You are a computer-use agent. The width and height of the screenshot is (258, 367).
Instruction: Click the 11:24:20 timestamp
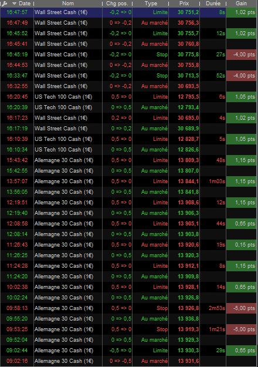click(x=17, y=277)
